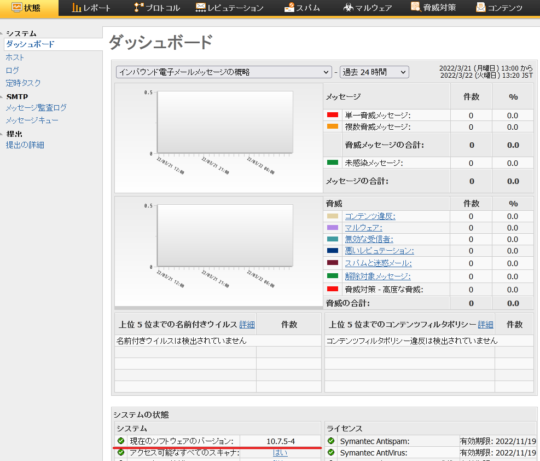Click the レピュテーション envelope icon
Viewport: 540px width, 461px height.
200,8
